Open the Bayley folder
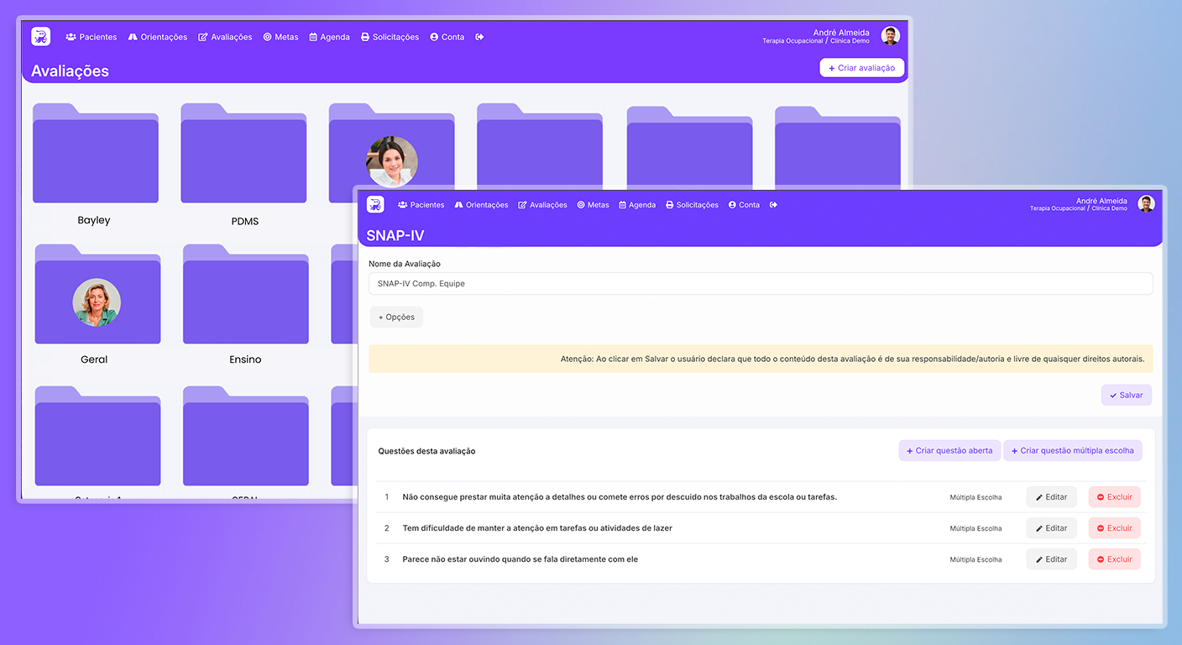Screen dimensions: 1182x645 tap(95, 155)
